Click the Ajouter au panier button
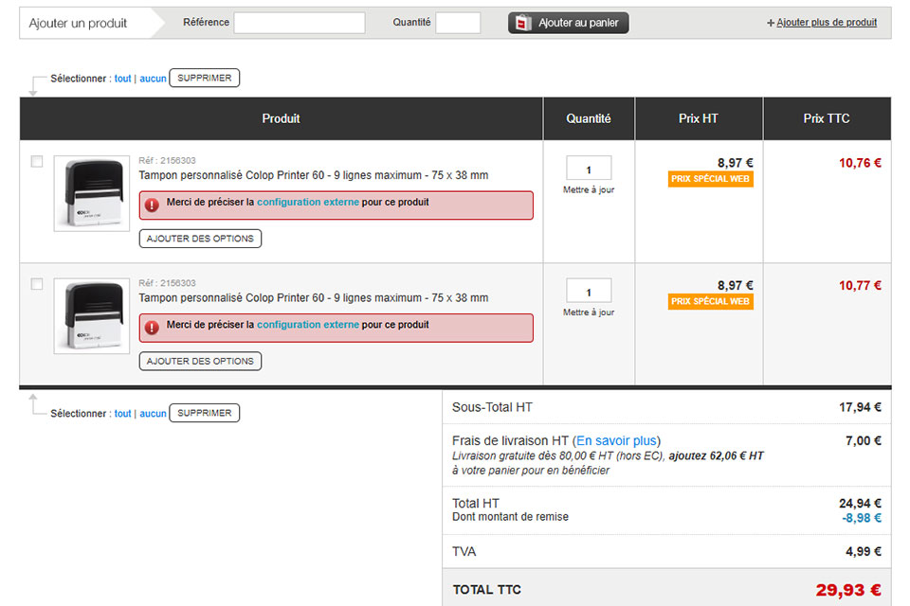This screenshot has height=606, width=910. 568,23
